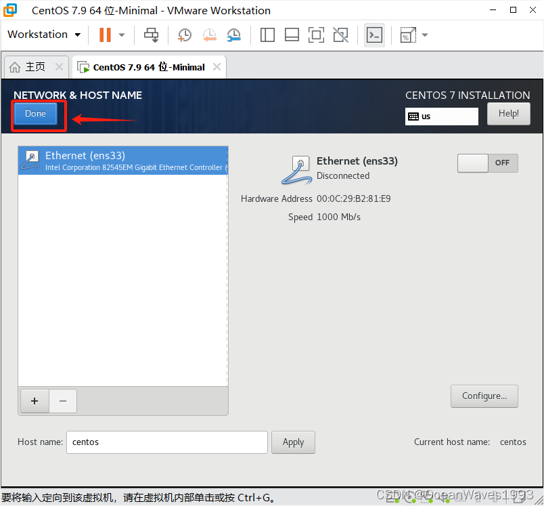Image resolution: width=544 pixels, height=506 pixels.
Task: Toggle Unity mode icon
Action: (x=341, y=35)
